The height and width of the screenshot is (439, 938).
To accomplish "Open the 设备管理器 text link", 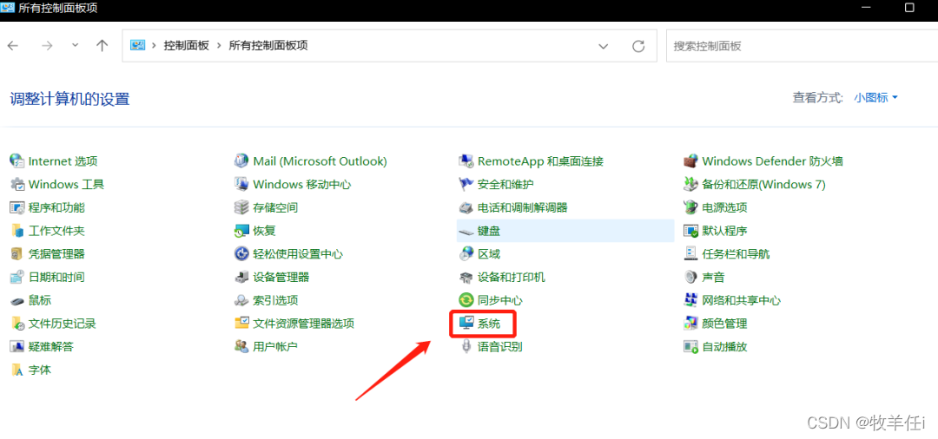I will [x=281, y=277].
